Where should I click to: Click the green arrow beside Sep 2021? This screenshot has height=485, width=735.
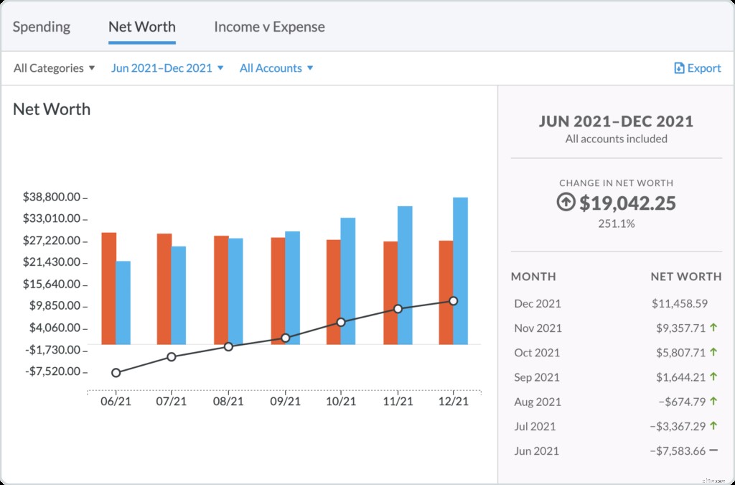click(x=713, y=377)
